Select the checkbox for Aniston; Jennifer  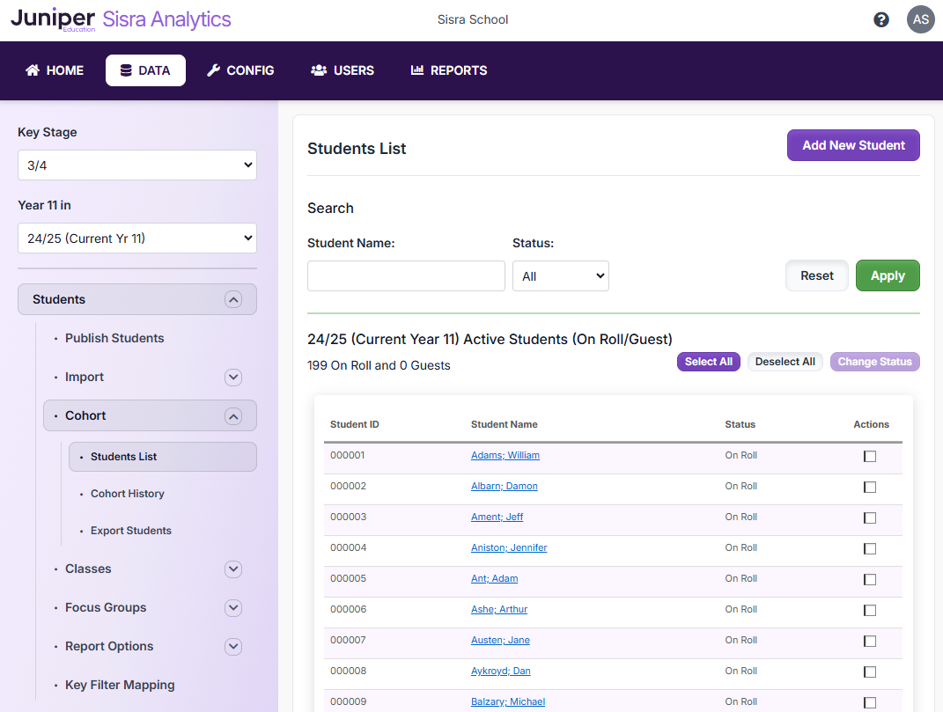pyautogui.click(x=870, y=548)
